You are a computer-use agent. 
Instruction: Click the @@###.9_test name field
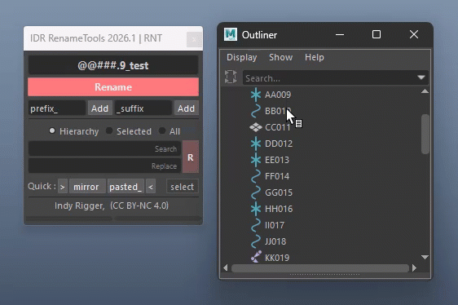coord(113,65)
